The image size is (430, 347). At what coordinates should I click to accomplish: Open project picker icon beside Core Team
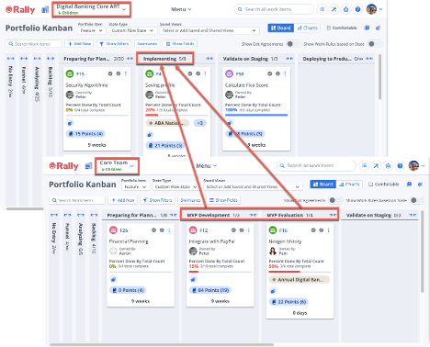coord(88,166)
